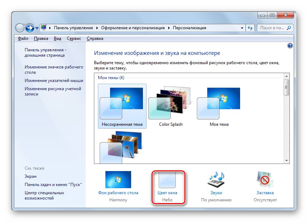
Task: Open Центр специальных возможностей
Action: click(44, 195)
